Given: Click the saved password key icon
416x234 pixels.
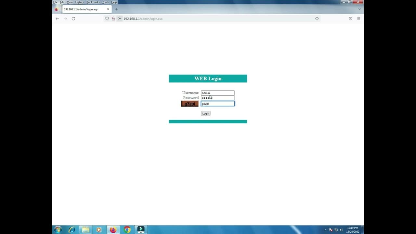Looking at the screenshot, I should pos(119,19).
